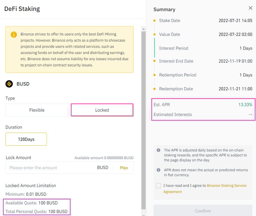Click Max to fill the lock amount
This screenshot has width=256, height=216.
coord(124,168)
